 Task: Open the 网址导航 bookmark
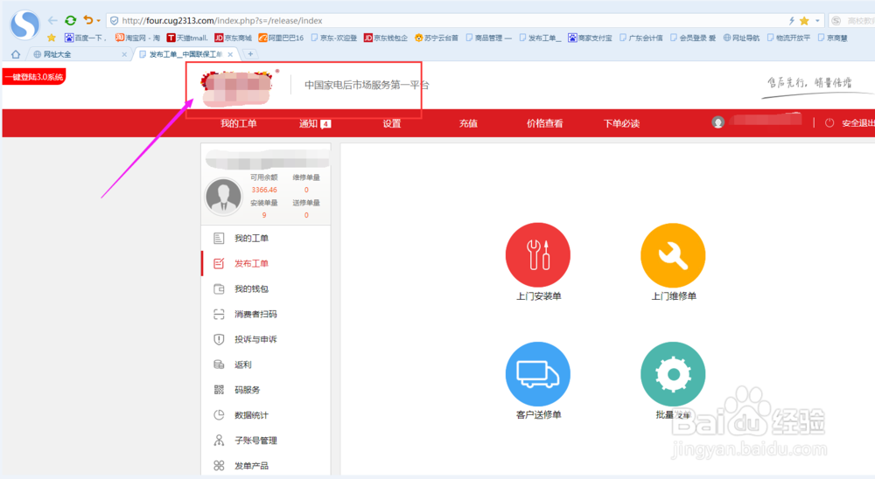click(x=742, y=38)
